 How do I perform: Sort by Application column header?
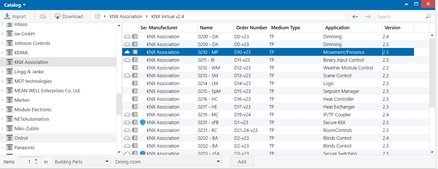(x=353, y=28)
